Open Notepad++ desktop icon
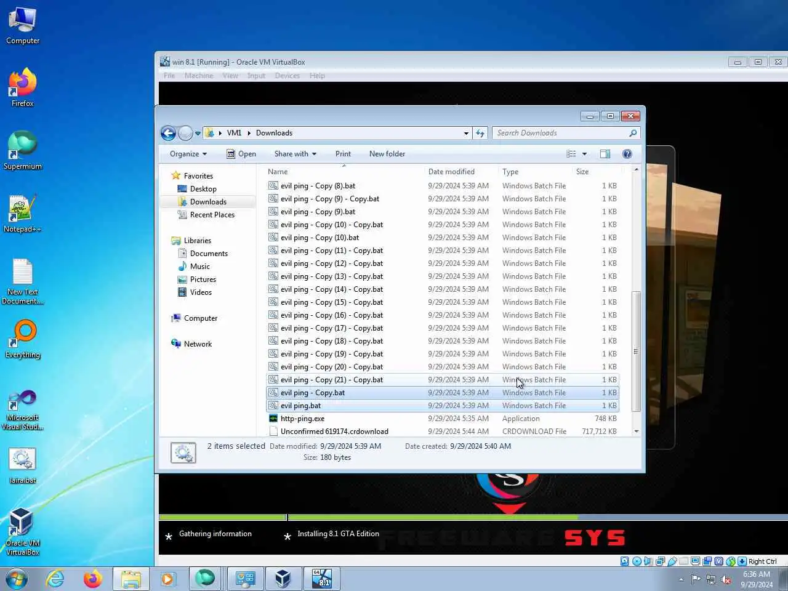Viewport: 788px width, 591px height. (x=23, y=214)
